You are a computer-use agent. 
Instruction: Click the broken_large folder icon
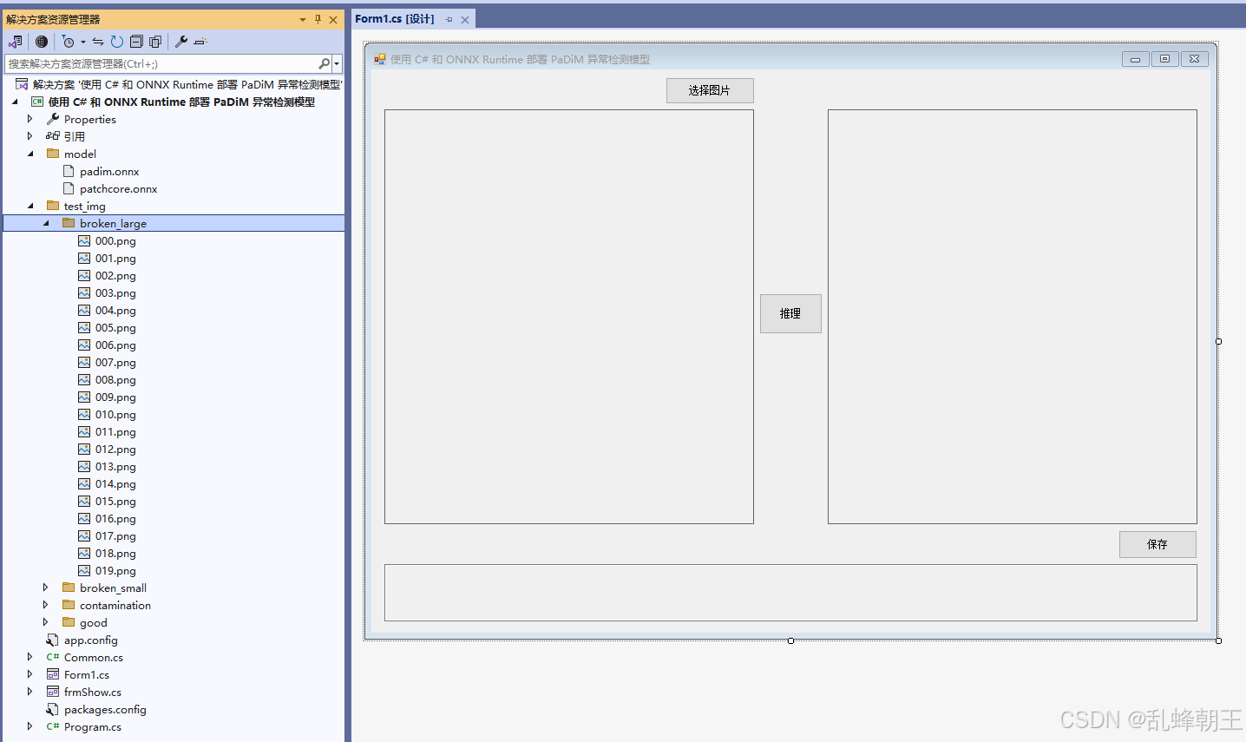pyautogui.click(x=69, y=223)
